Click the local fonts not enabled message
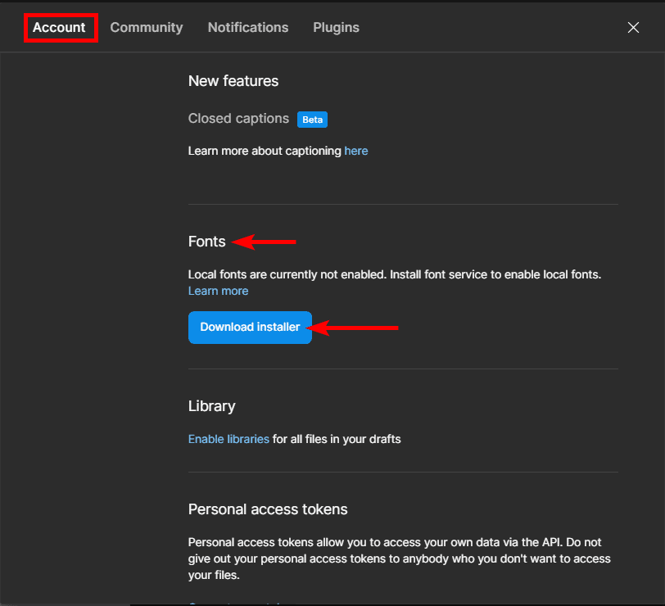 tap(394, 274)
